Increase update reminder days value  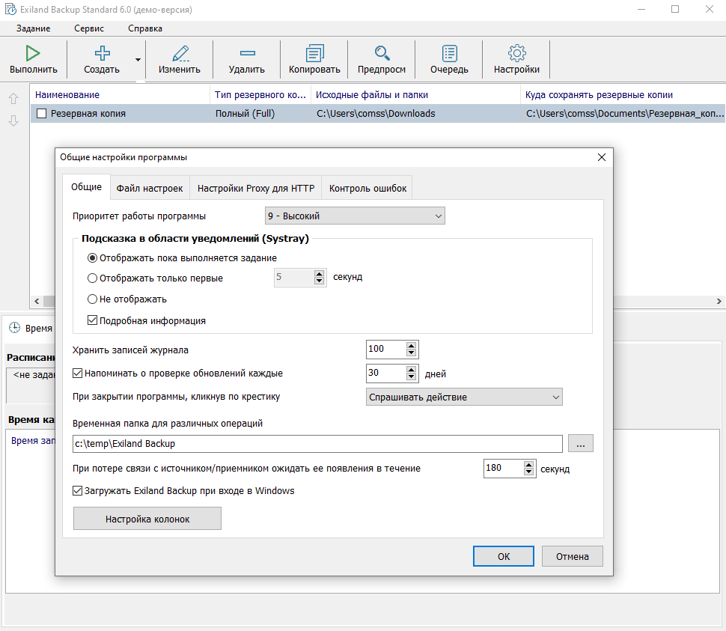click(x=411, y=370)
